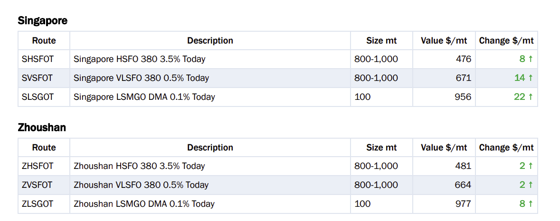Click the up arrow next to 14 in SVSFOT row

point(531,78)
